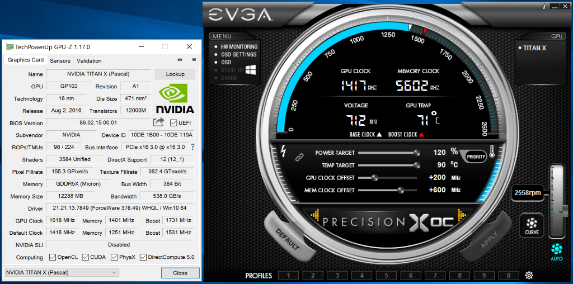Open the GPU-Z hamburger menu icon
Viewport: 573px width, 284px height.
pos(194,60)
